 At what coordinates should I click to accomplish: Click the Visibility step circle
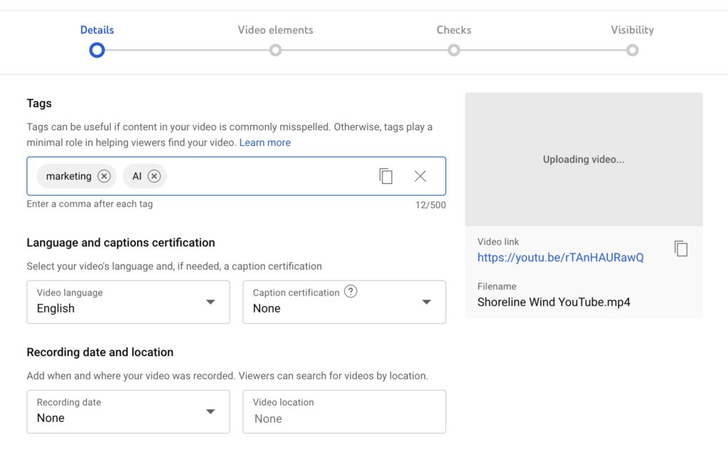pyautogui.click(x=633, y=50)
